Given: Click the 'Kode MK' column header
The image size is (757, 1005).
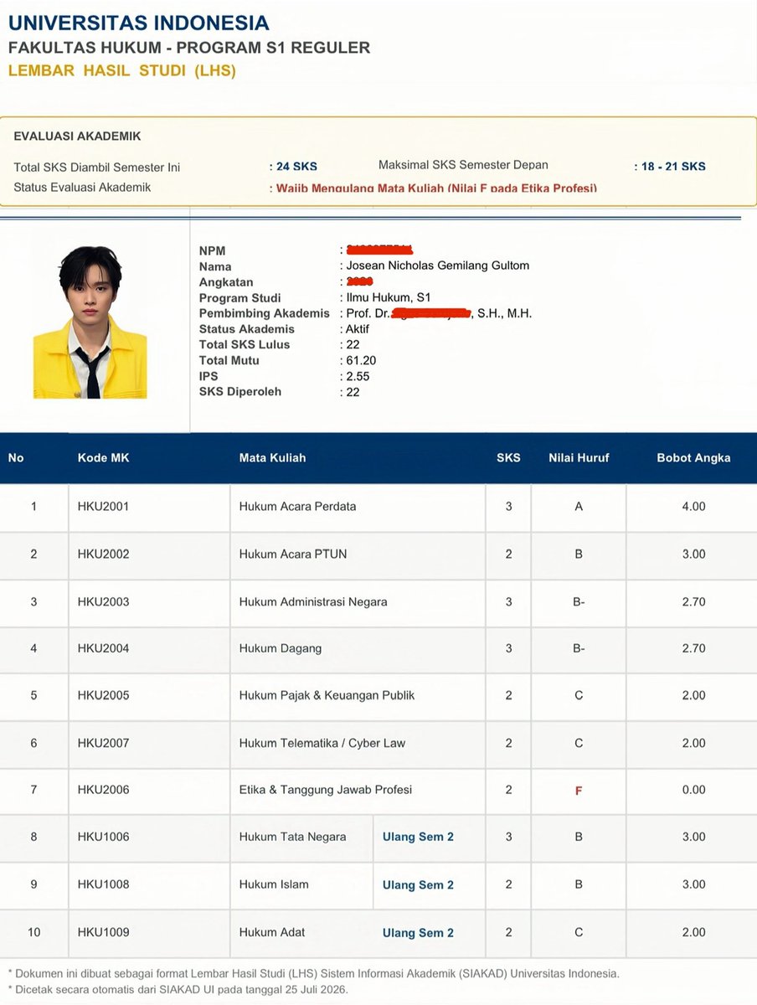Looking at the screenshot, I should coord(104,458).
